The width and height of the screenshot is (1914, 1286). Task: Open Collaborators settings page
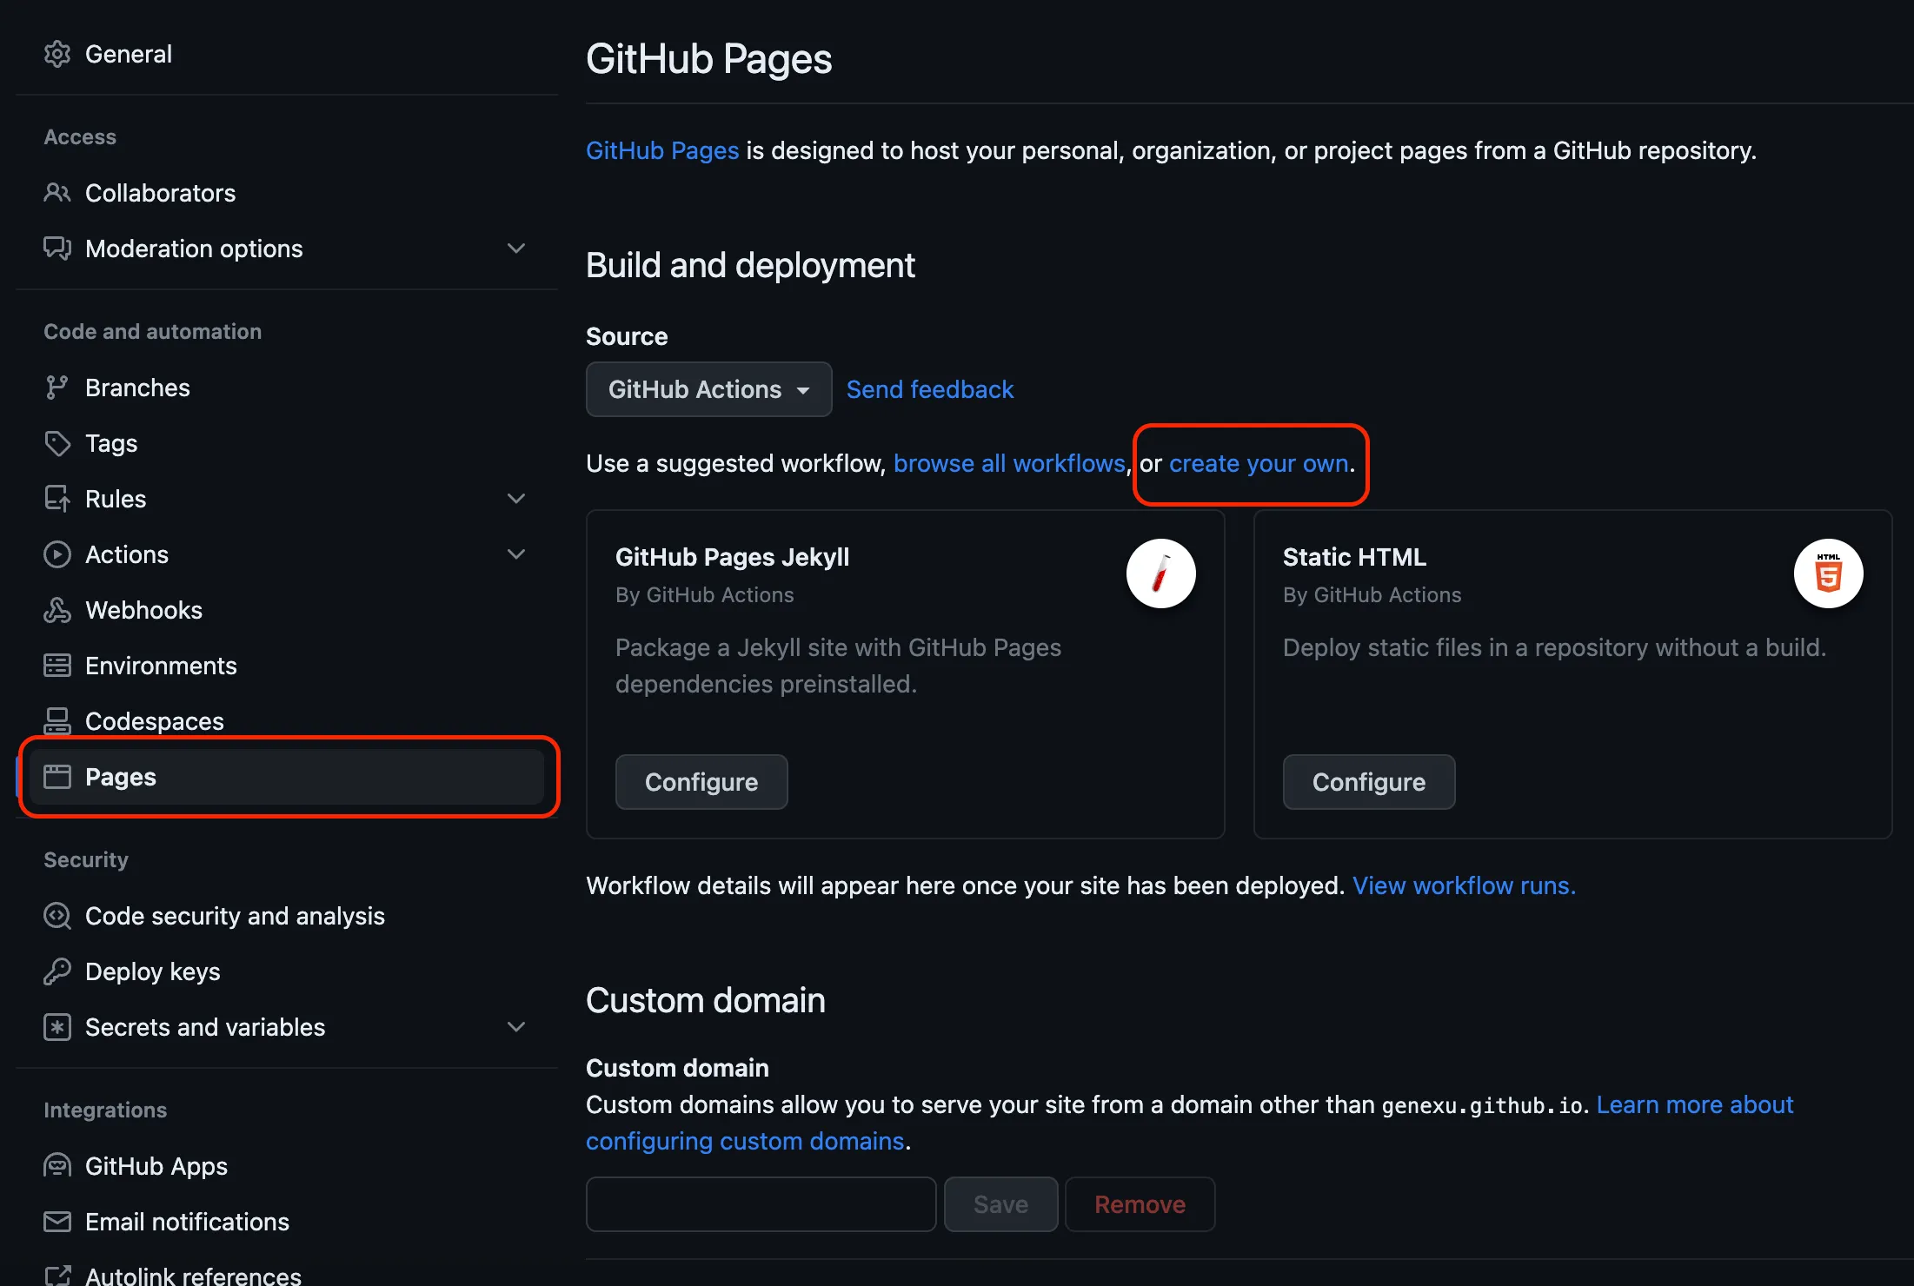pyautogui.click(x=160, y=193)
